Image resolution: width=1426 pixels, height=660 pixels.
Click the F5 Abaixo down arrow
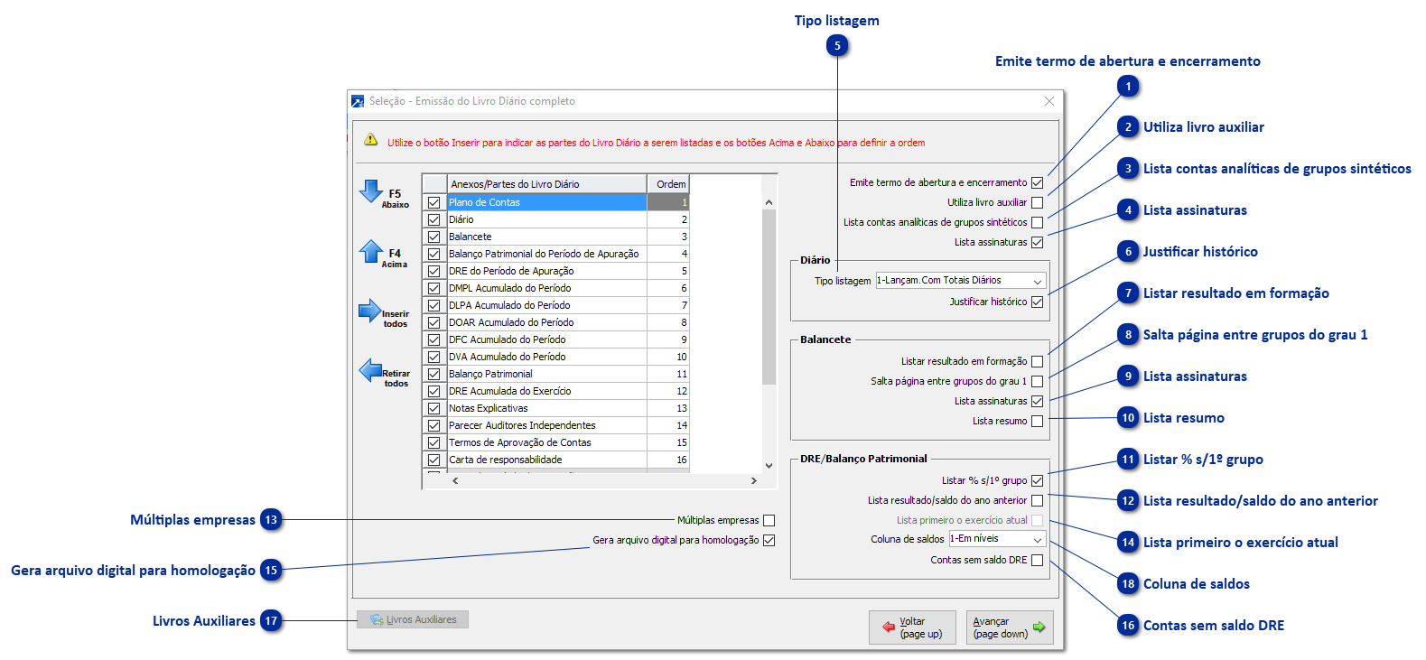[x=371, y=191]
